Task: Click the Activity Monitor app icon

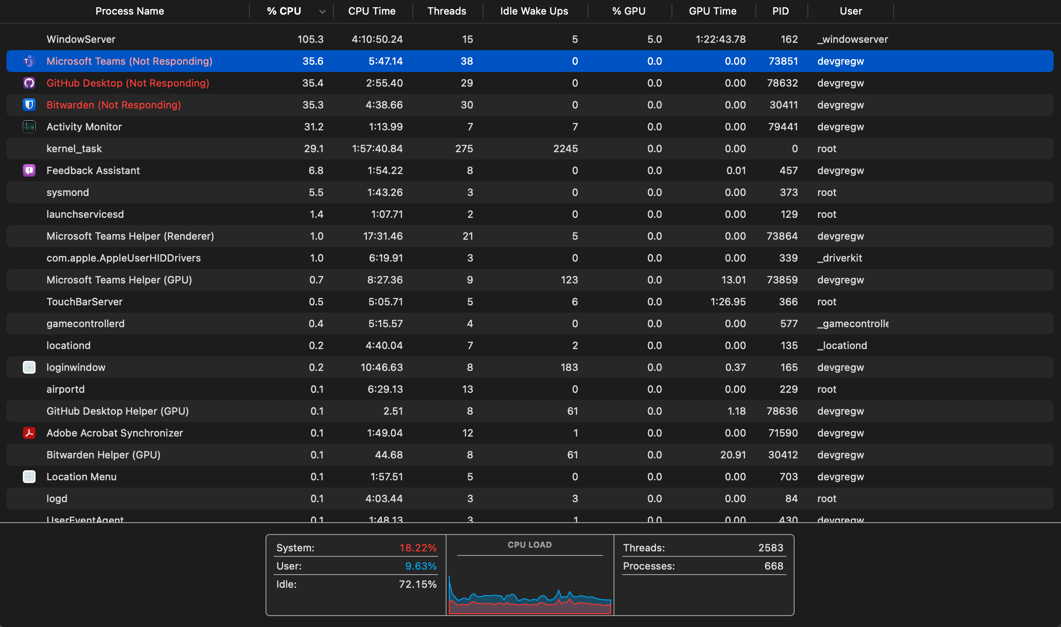Action: coord(29,127)
